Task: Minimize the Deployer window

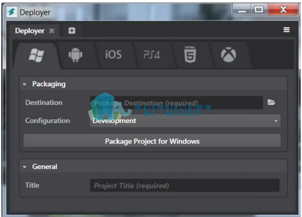Action: [242, 10]
